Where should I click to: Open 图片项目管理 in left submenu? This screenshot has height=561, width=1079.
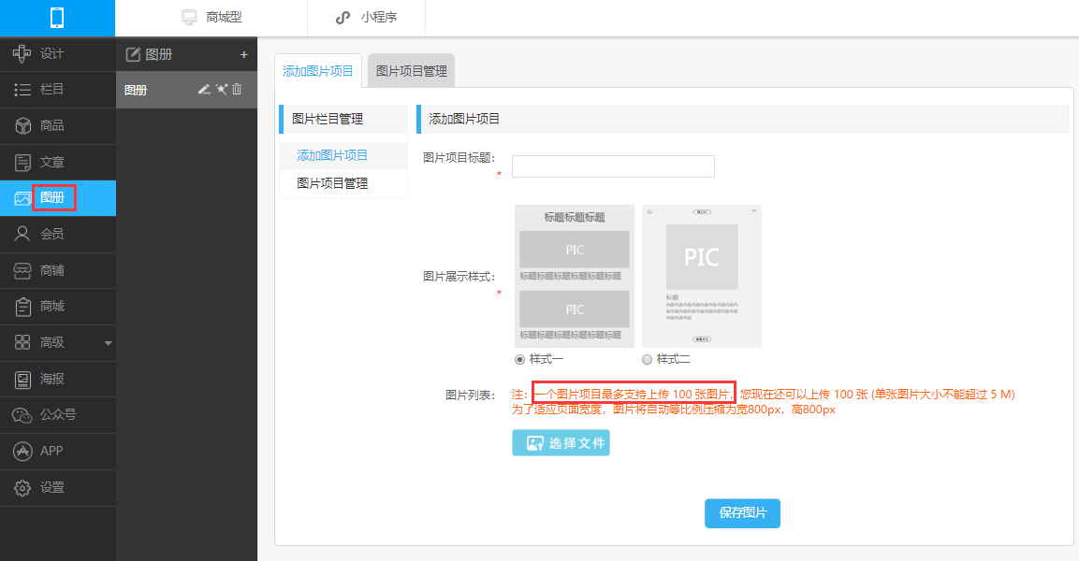[x=343, y=183]
